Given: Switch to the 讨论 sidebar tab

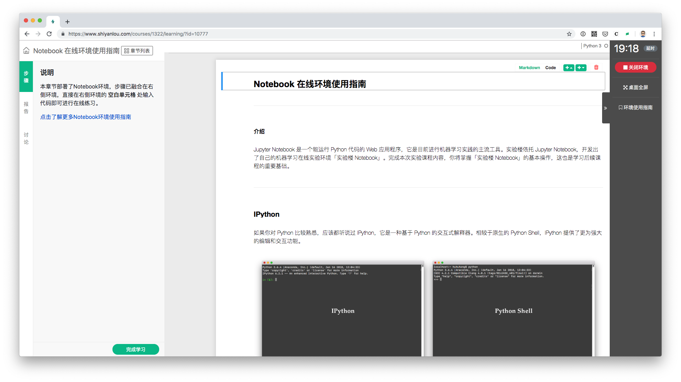Looking at the screenshot, I should pyautogui.click(x=26, y=138).
